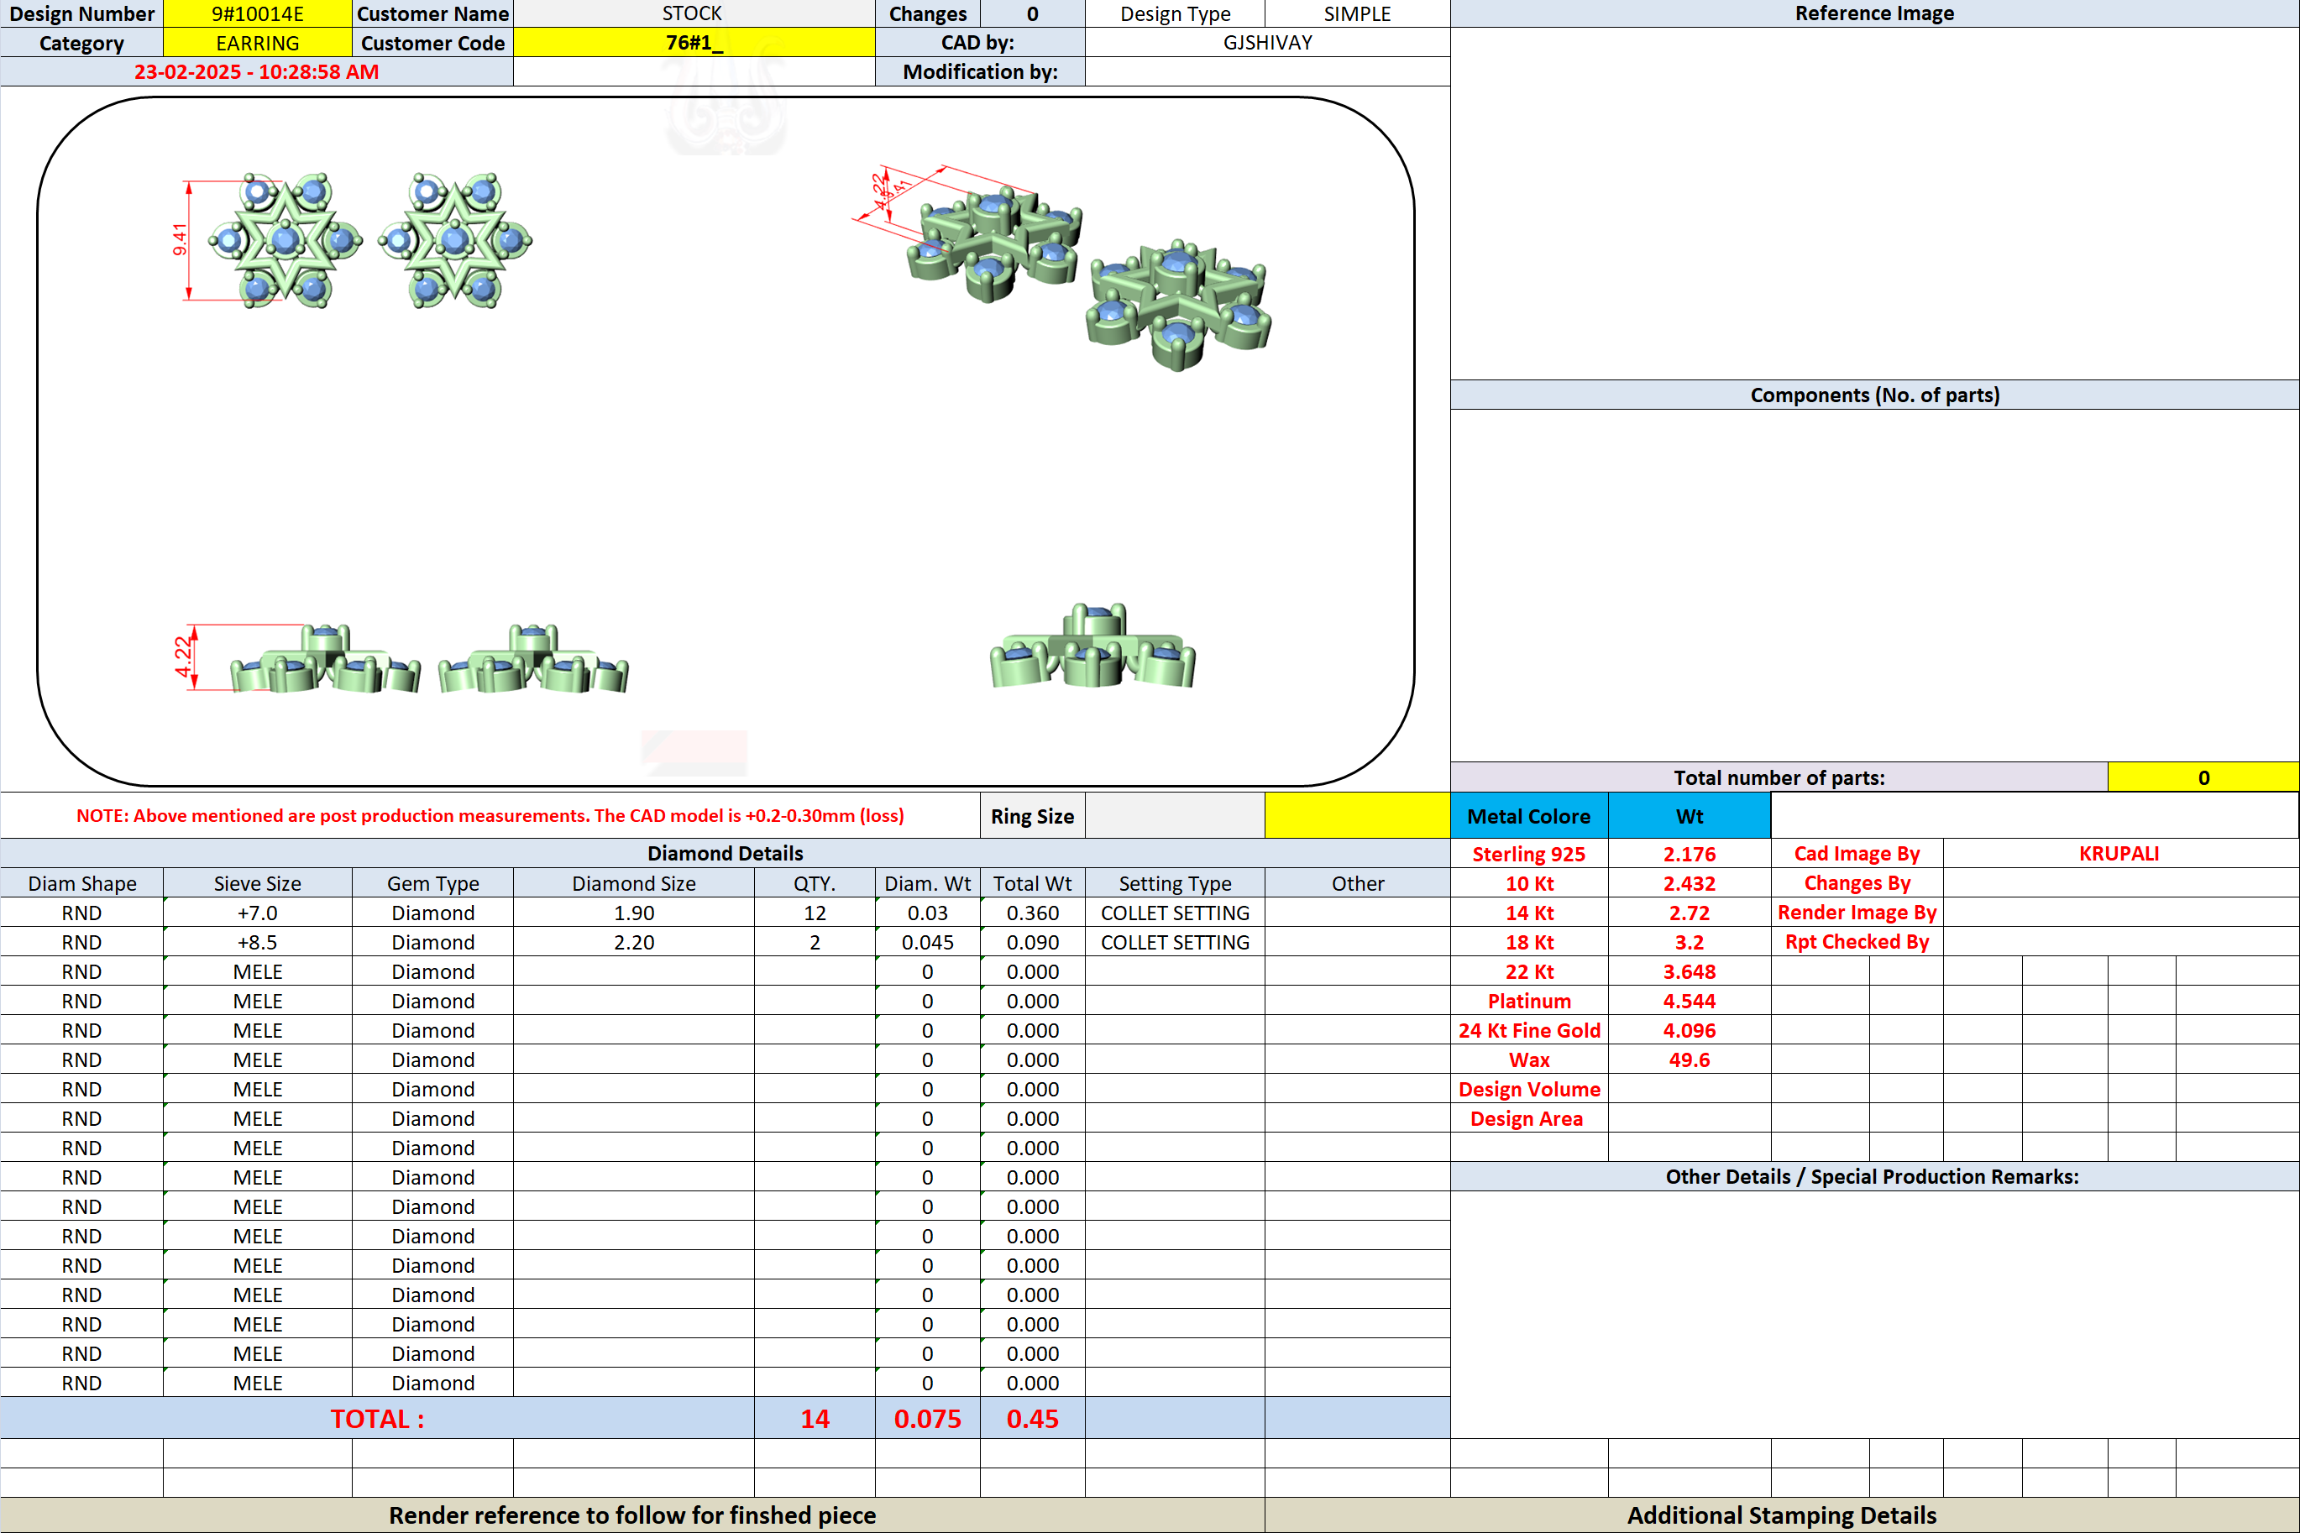
Task: Select sieve size +7.0 cell
Action: [x=257, y=913]
